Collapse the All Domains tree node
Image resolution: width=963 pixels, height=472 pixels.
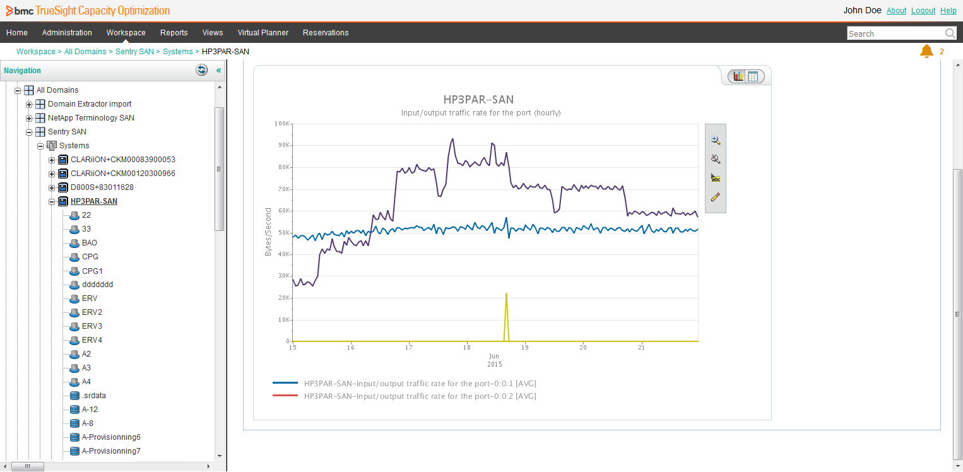pos(18,90)
